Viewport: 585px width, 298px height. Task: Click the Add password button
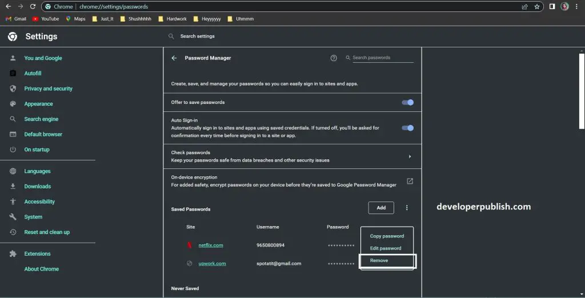coord(381,208)
